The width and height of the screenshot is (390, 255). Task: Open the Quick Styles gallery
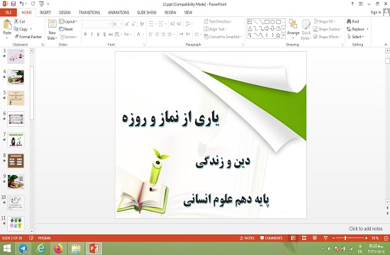click(306, 30)
